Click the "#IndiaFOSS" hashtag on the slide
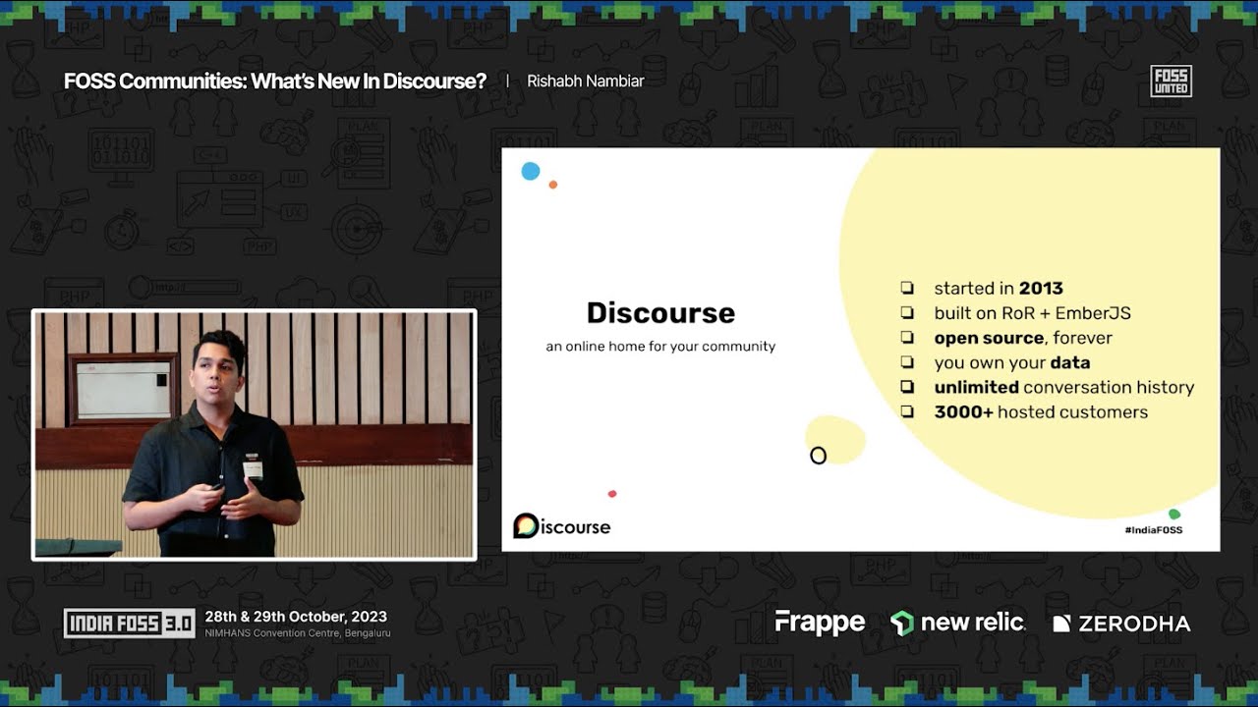1258x707 pixels. click(x=1154, y=530)
